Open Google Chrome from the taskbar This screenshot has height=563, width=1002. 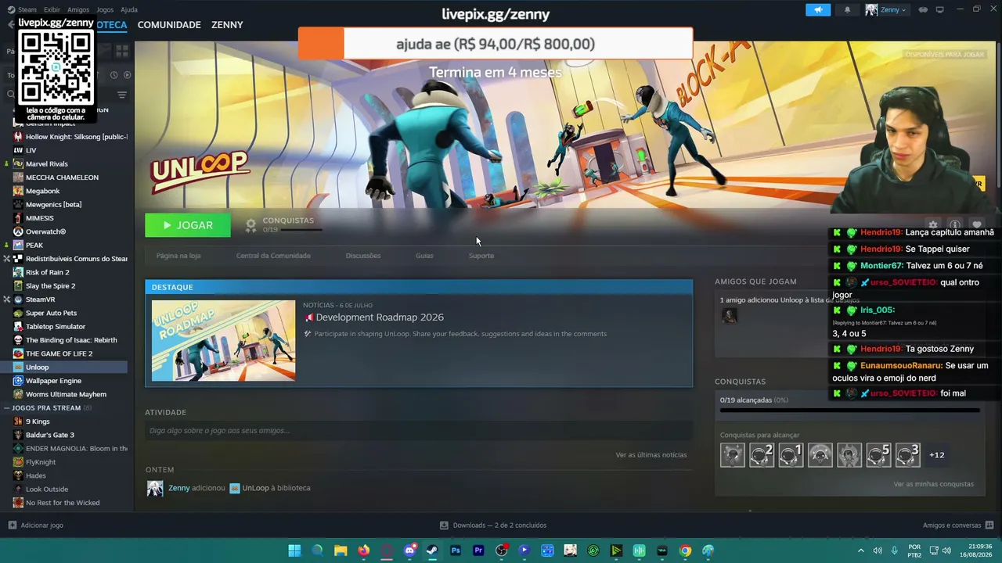coord(685,550)
